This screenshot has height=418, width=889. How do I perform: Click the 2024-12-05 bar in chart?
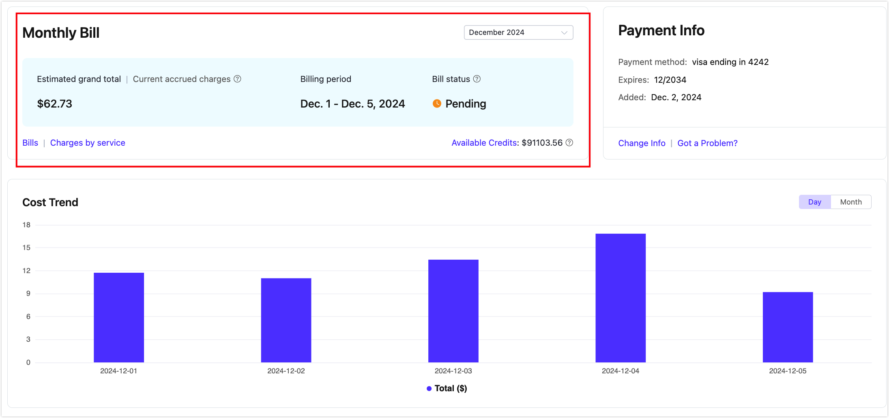[x=788, y=327]
